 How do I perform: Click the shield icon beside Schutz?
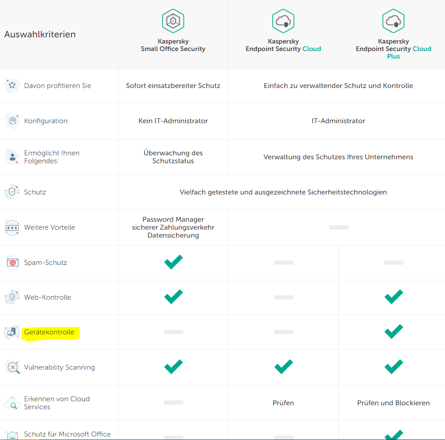(12, 192)
